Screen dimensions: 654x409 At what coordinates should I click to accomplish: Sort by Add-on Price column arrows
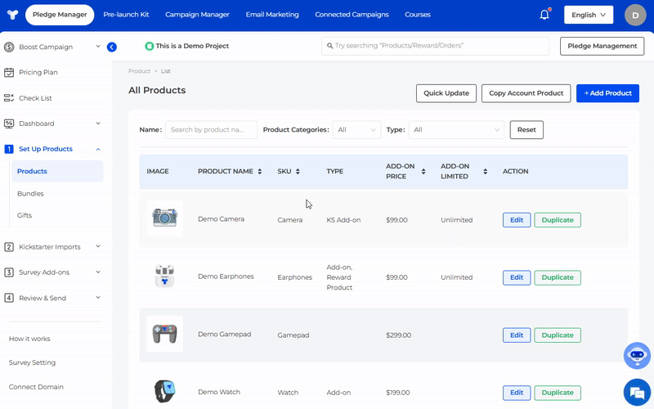(423, 172)
